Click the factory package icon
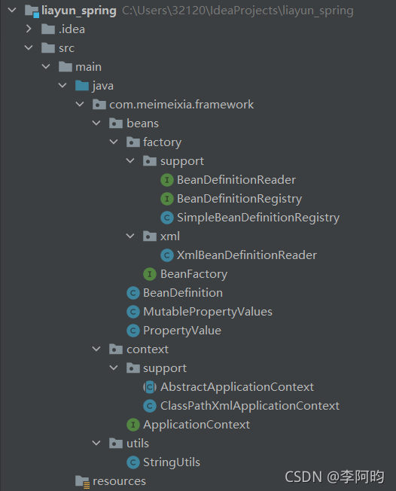Image resolution: width=396 pixels, height=491 pixels. click(x=133, y=142)
